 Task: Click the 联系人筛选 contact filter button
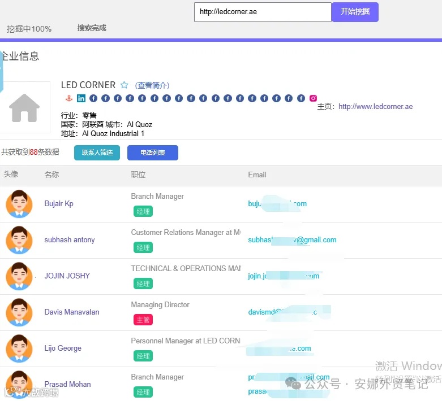97,152
